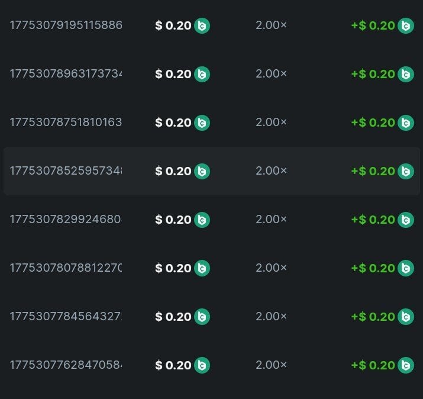Open bet ID starting with 1775307829

click(66, 220)
